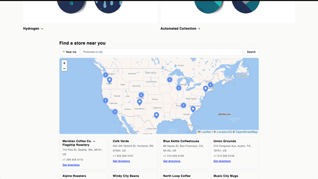318x179 pixels.
Task: Select the Café Verde store name
Action: tap(121, 141)
